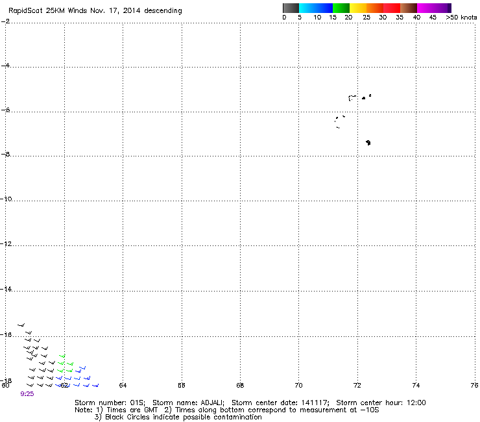
Task: Click the cyan-blue 5-15 knots color segment
Action: (x=316, y=8)
